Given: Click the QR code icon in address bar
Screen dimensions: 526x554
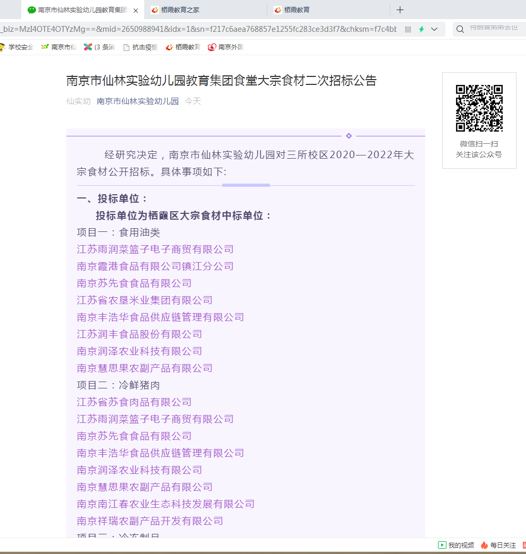Looking at the screenshot, I should (408, 29).
